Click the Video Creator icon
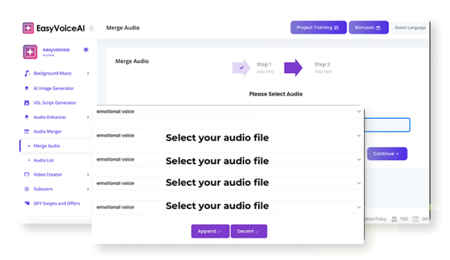Viewport: 450px width, 260px height. tap(27, 174)
